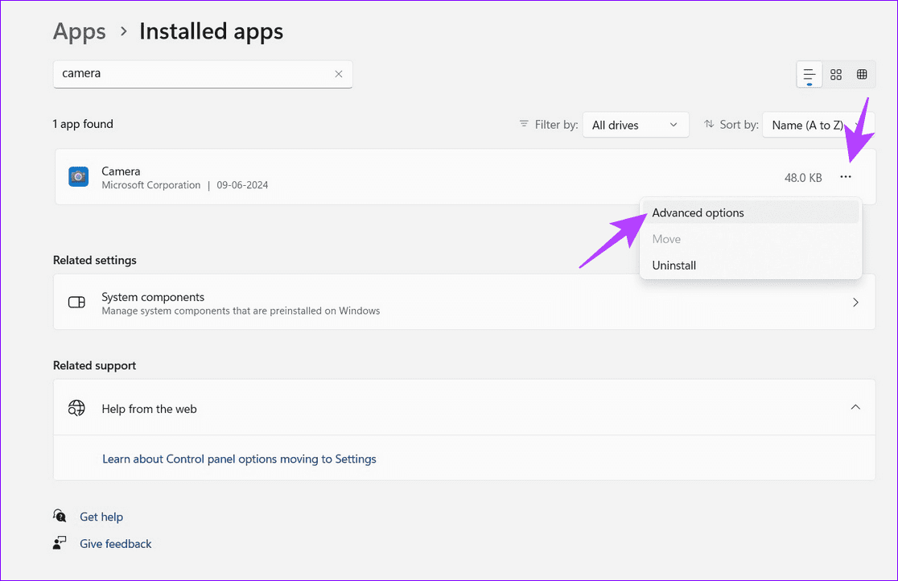The height and width of the screenshot is (581, 898).
Task: Open Control panel options moving to Settings link
Action: [239, 459]
